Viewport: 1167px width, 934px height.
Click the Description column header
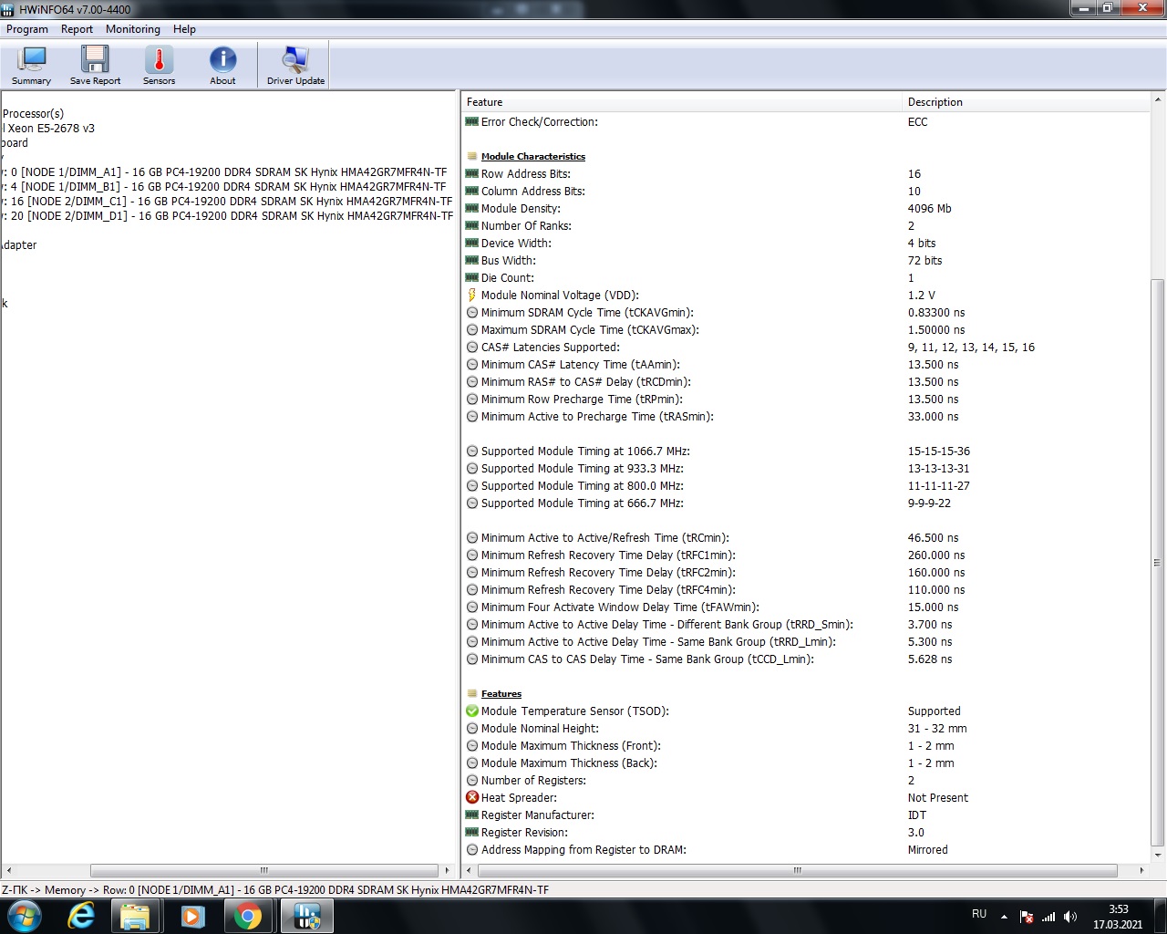pyautogui.click(x=1027, y=102)
